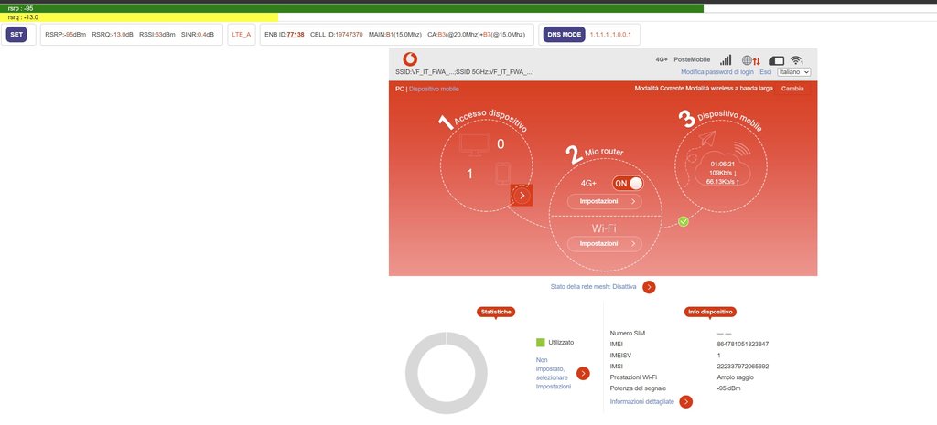Click Stato della rete mesh link
The image size is (937, 425).
click(x=593, y=286)
